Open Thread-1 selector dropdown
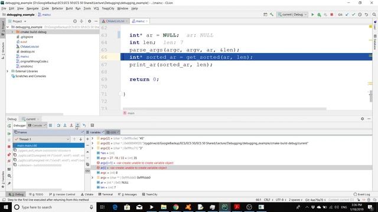This screenshot has height=212, width=378. click(x=41, y=139)
